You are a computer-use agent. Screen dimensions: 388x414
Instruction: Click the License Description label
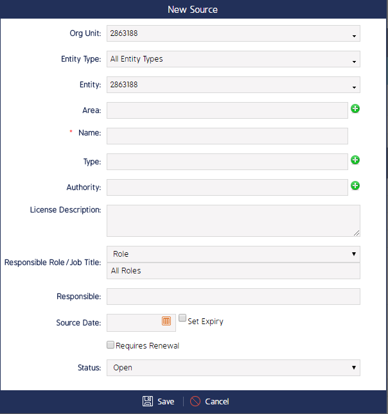pyautogui.click(x=66, y=210)
